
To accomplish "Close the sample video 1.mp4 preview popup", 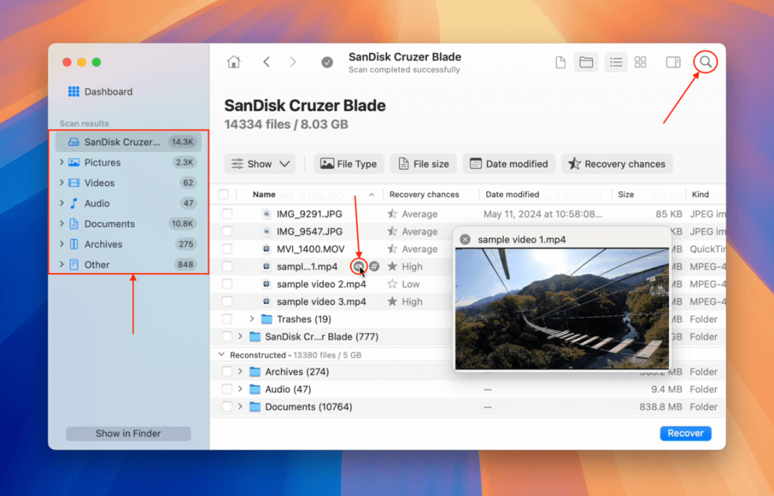I will coord(465,240).
